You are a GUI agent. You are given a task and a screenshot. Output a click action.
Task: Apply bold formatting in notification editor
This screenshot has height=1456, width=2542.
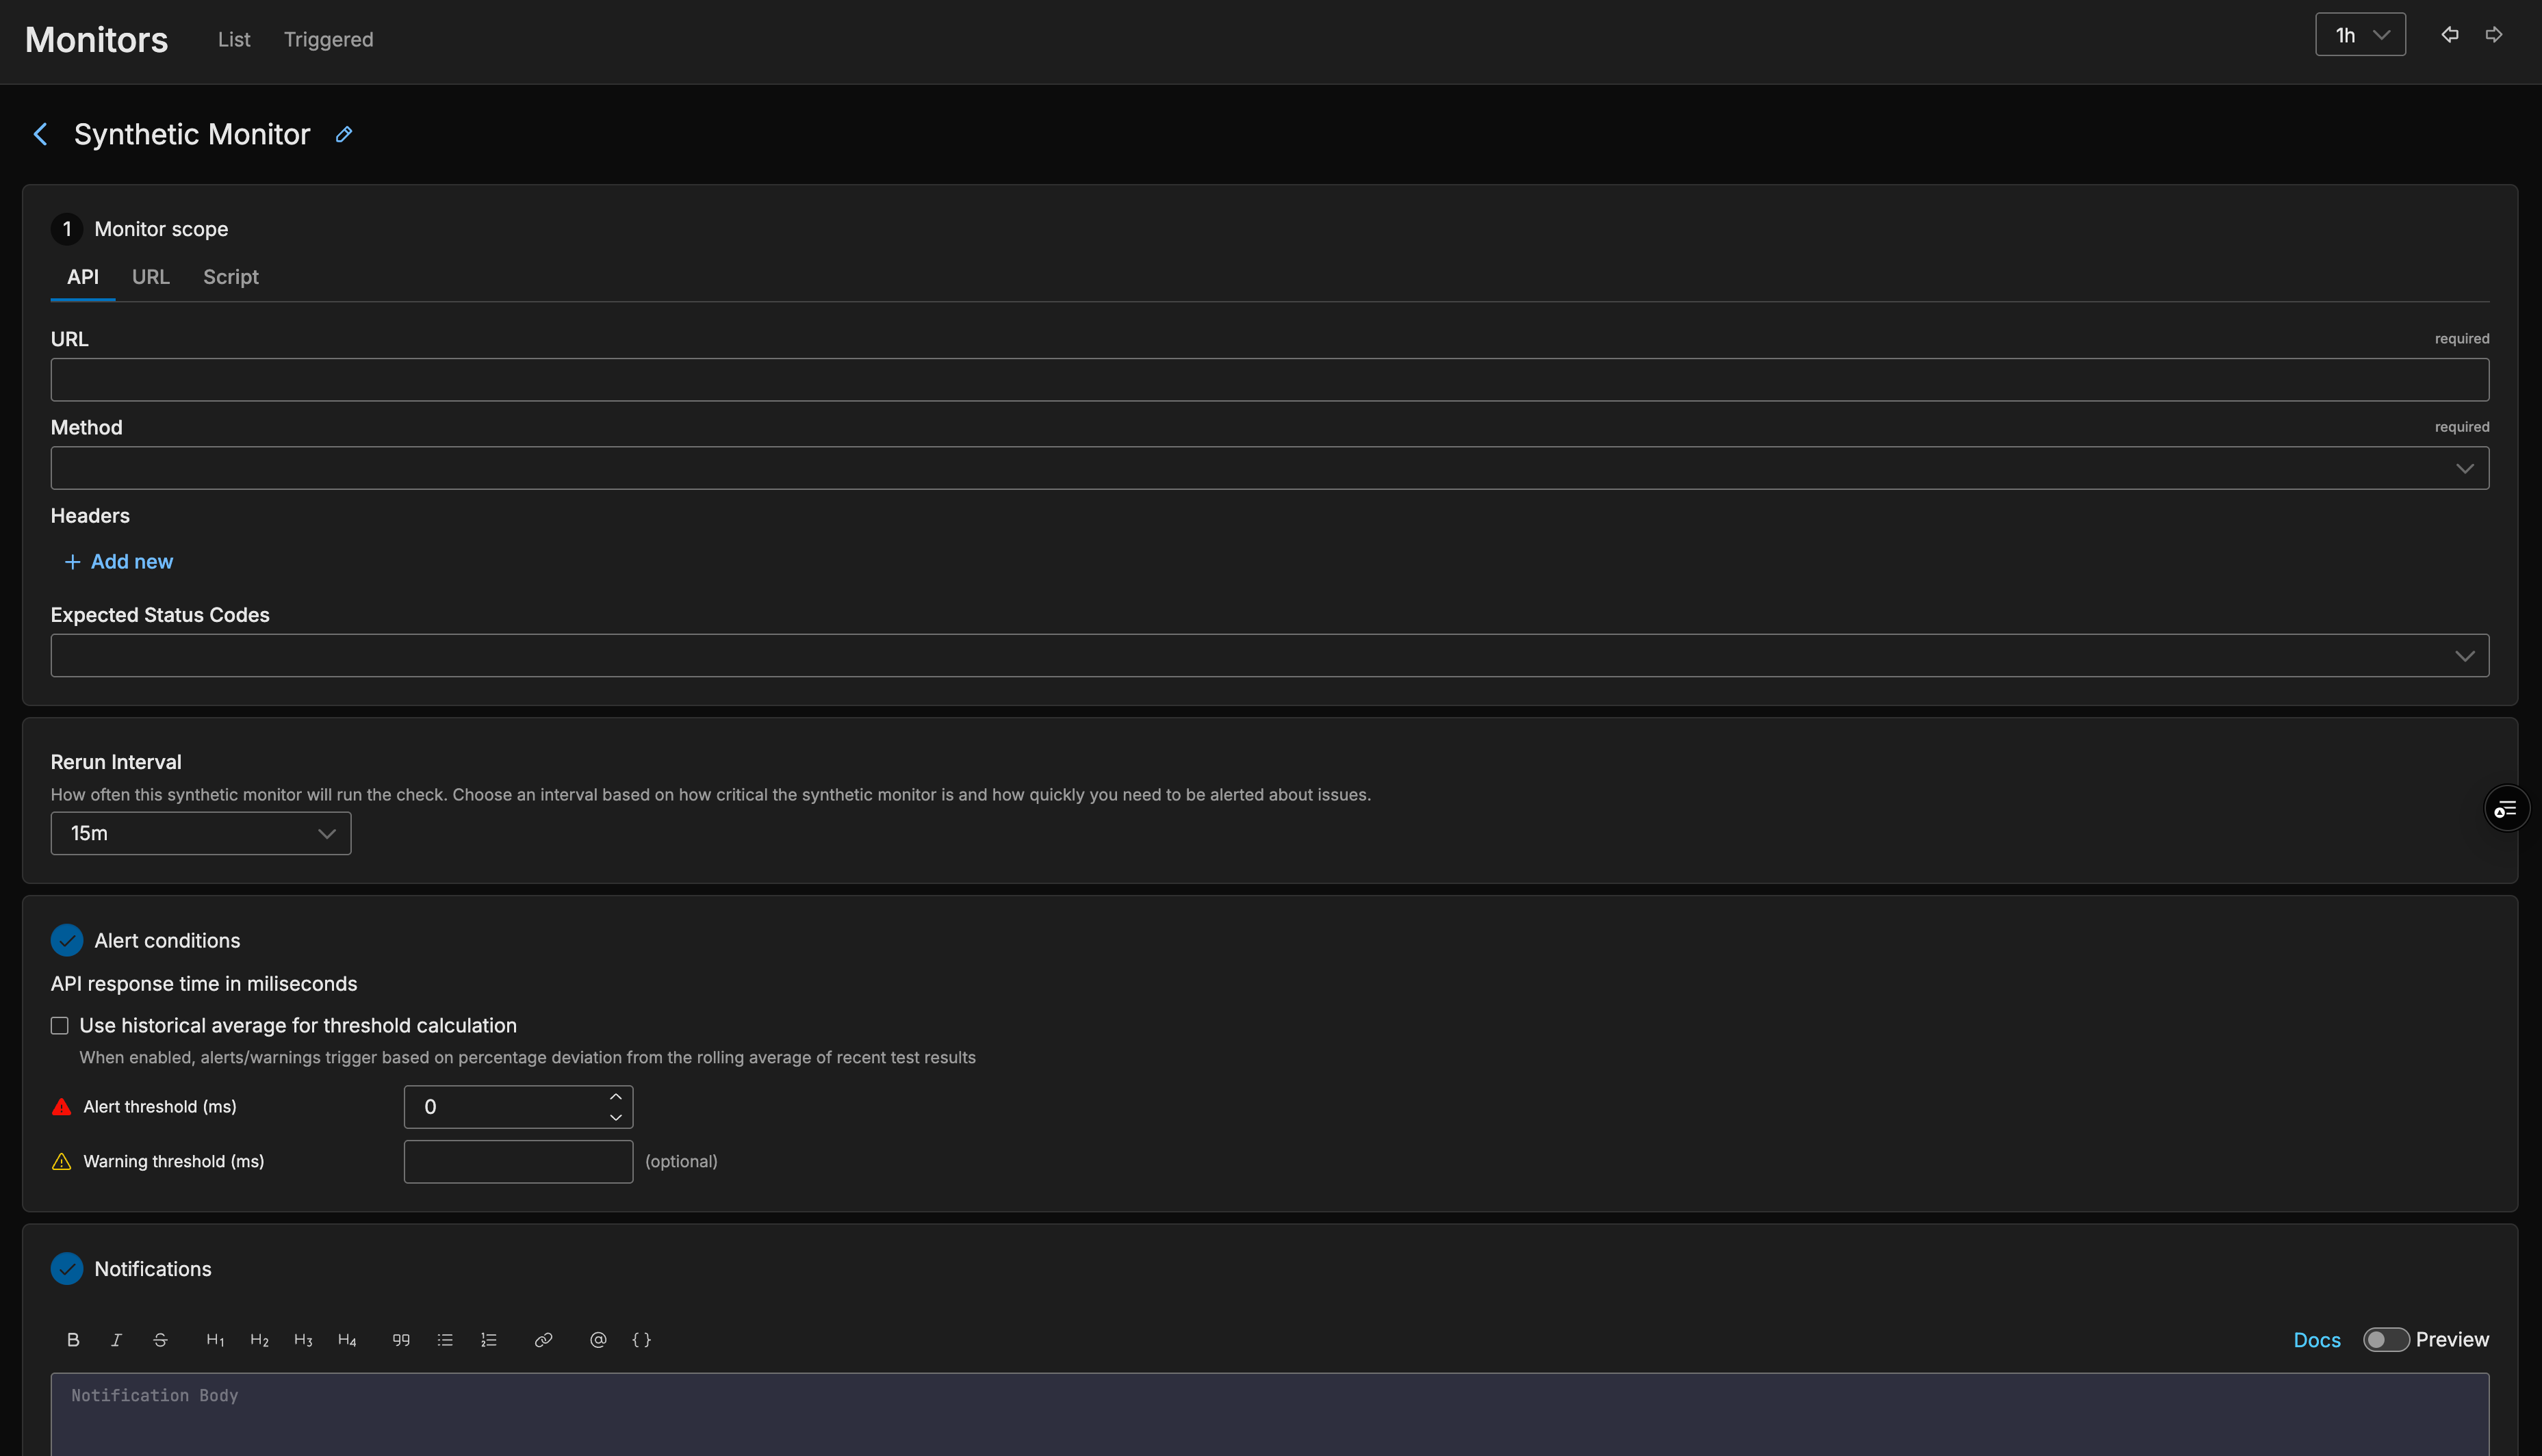click(73, 1339)
